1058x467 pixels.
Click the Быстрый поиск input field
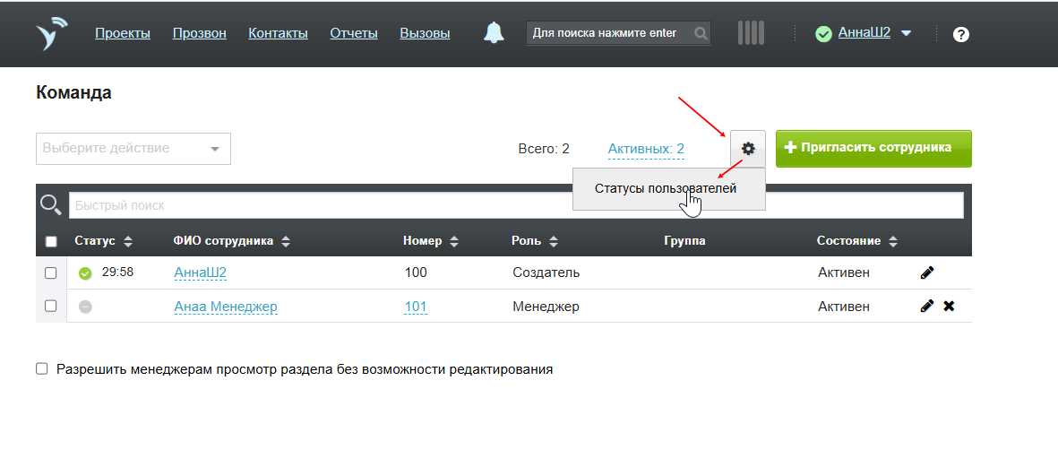[515, 205]
